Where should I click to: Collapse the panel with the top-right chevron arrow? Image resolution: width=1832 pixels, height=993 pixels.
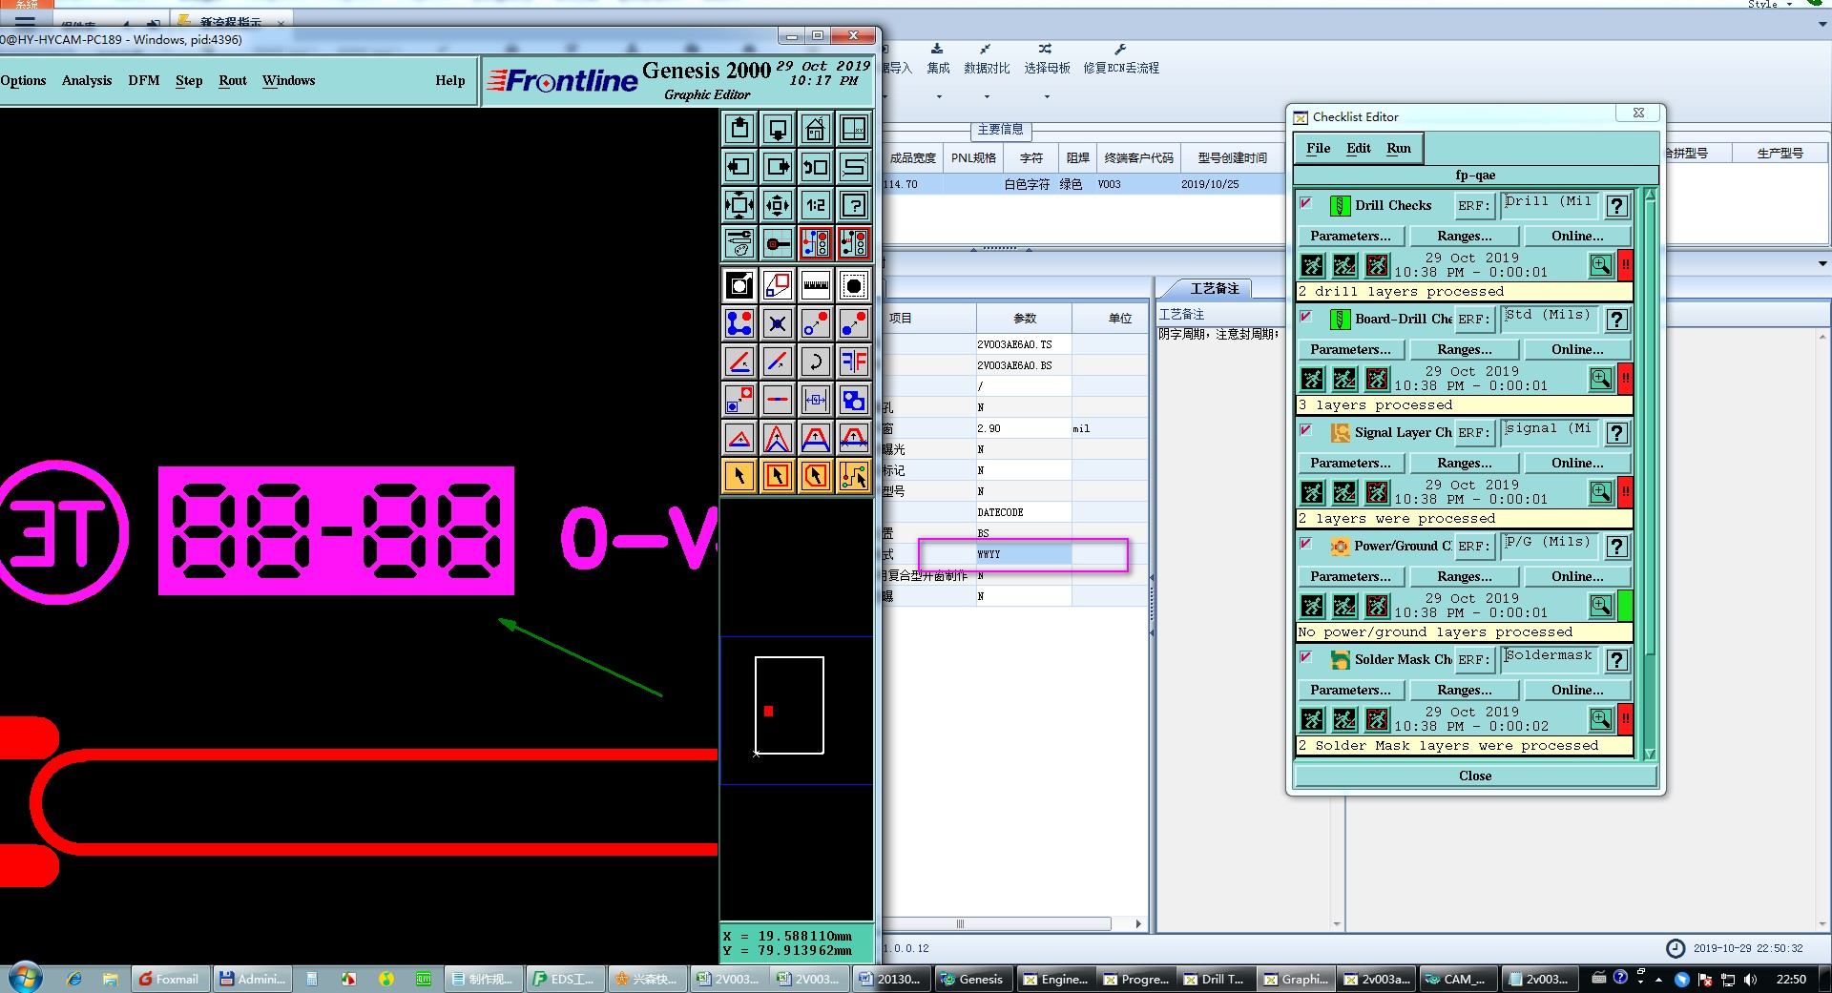(1822, 25)
